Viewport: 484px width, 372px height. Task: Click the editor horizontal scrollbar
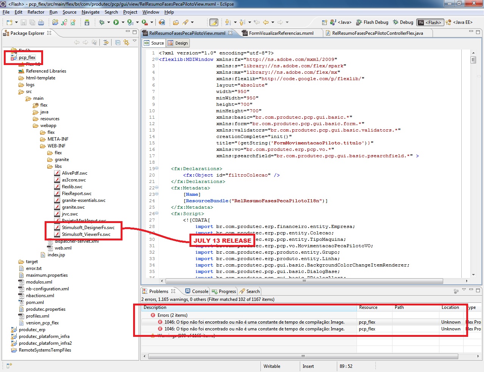point(304,281)
